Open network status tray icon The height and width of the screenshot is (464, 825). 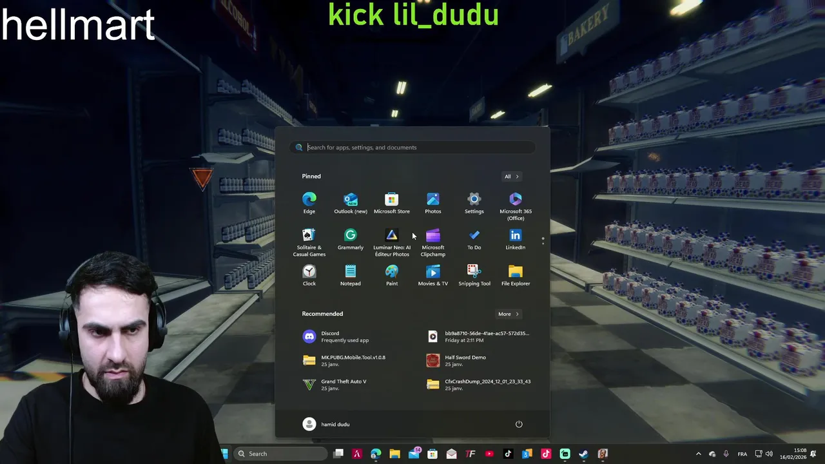click(x=759, y=454)
